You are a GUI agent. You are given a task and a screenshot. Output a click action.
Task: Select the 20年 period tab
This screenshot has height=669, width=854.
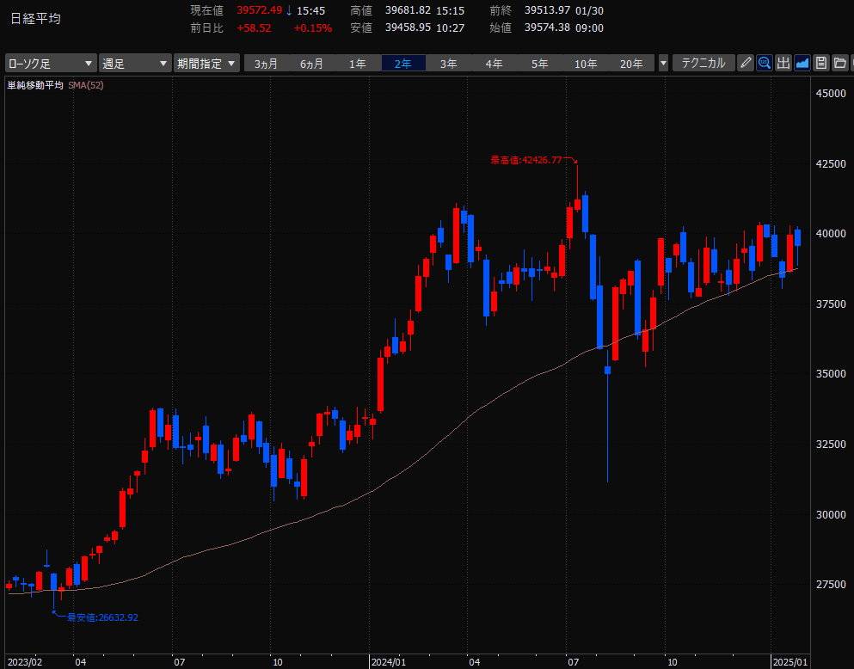(632, 64)
